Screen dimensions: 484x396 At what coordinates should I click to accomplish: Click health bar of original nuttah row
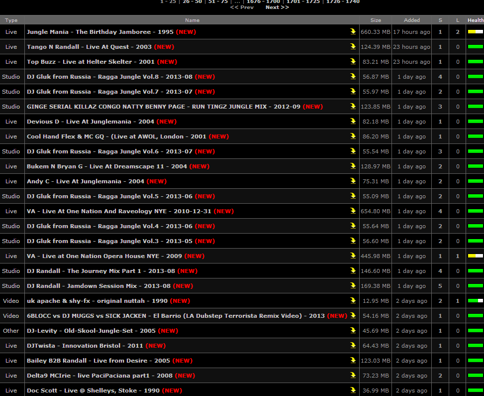pos(476,300)
